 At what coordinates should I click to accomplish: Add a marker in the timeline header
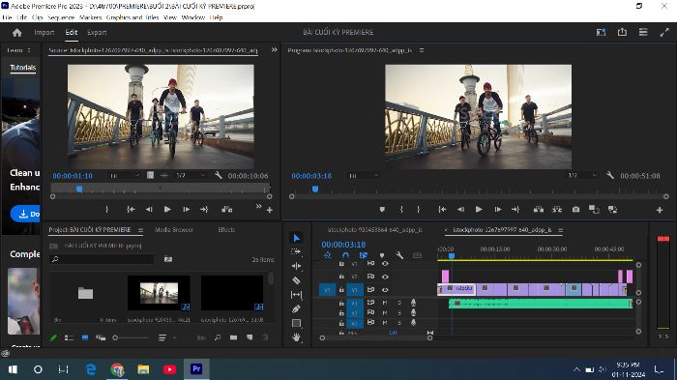(x=382, y=255)
